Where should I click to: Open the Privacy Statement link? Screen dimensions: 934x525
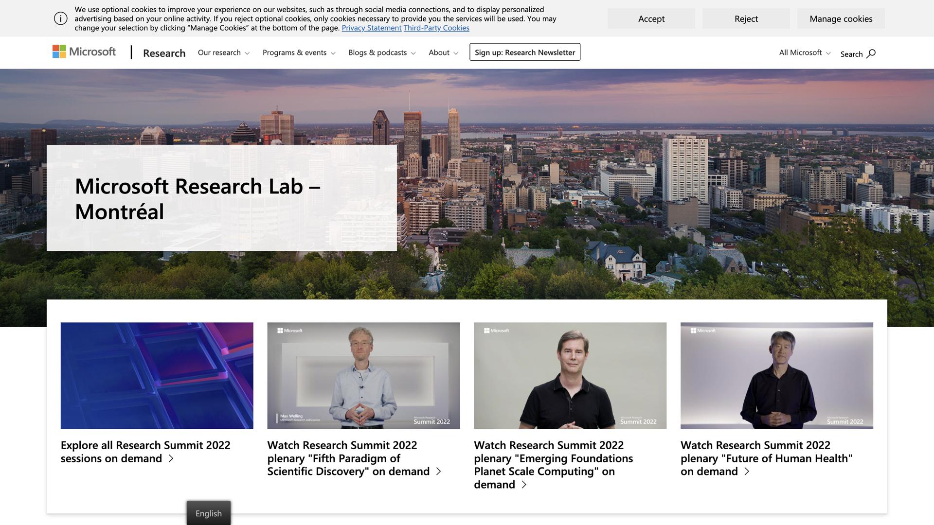[x=371, y=28]
